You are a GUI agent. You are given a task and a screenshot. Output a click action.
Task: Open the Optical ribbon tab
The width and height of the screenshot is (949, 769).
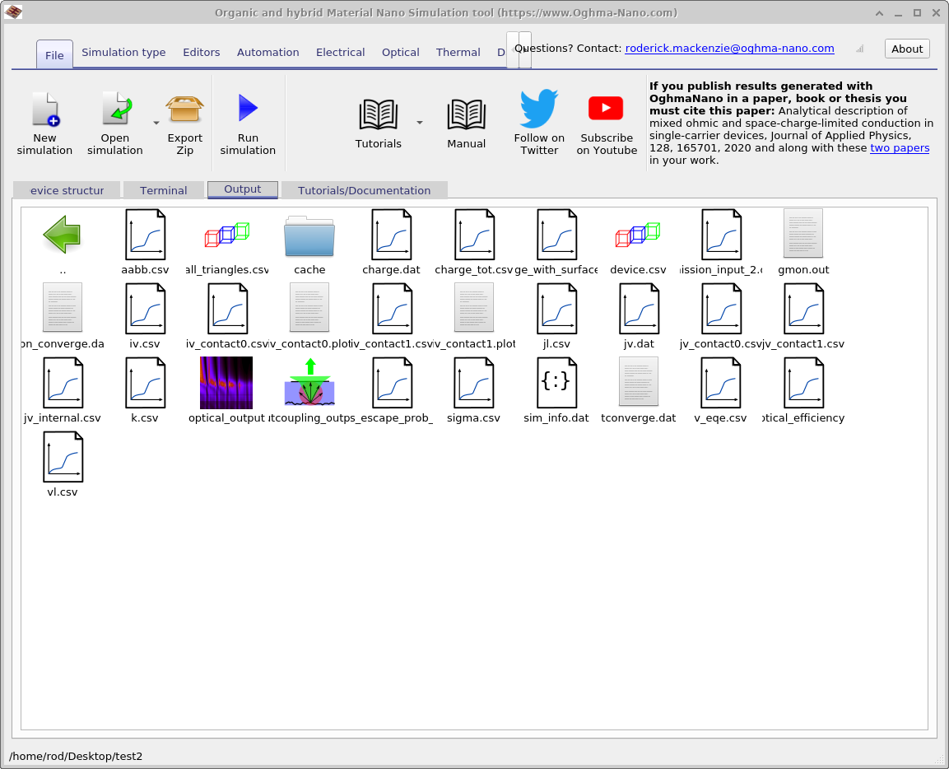pos(400,52)
